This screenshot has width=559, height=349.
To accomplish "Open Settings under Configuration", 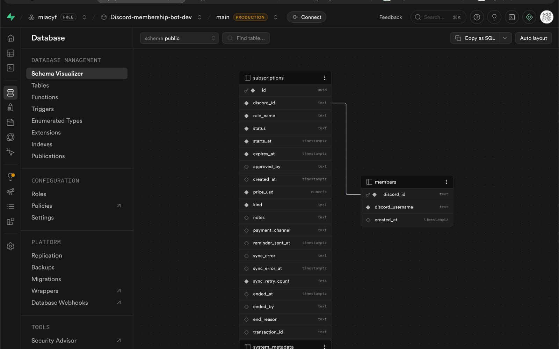I will click(43, 218).
